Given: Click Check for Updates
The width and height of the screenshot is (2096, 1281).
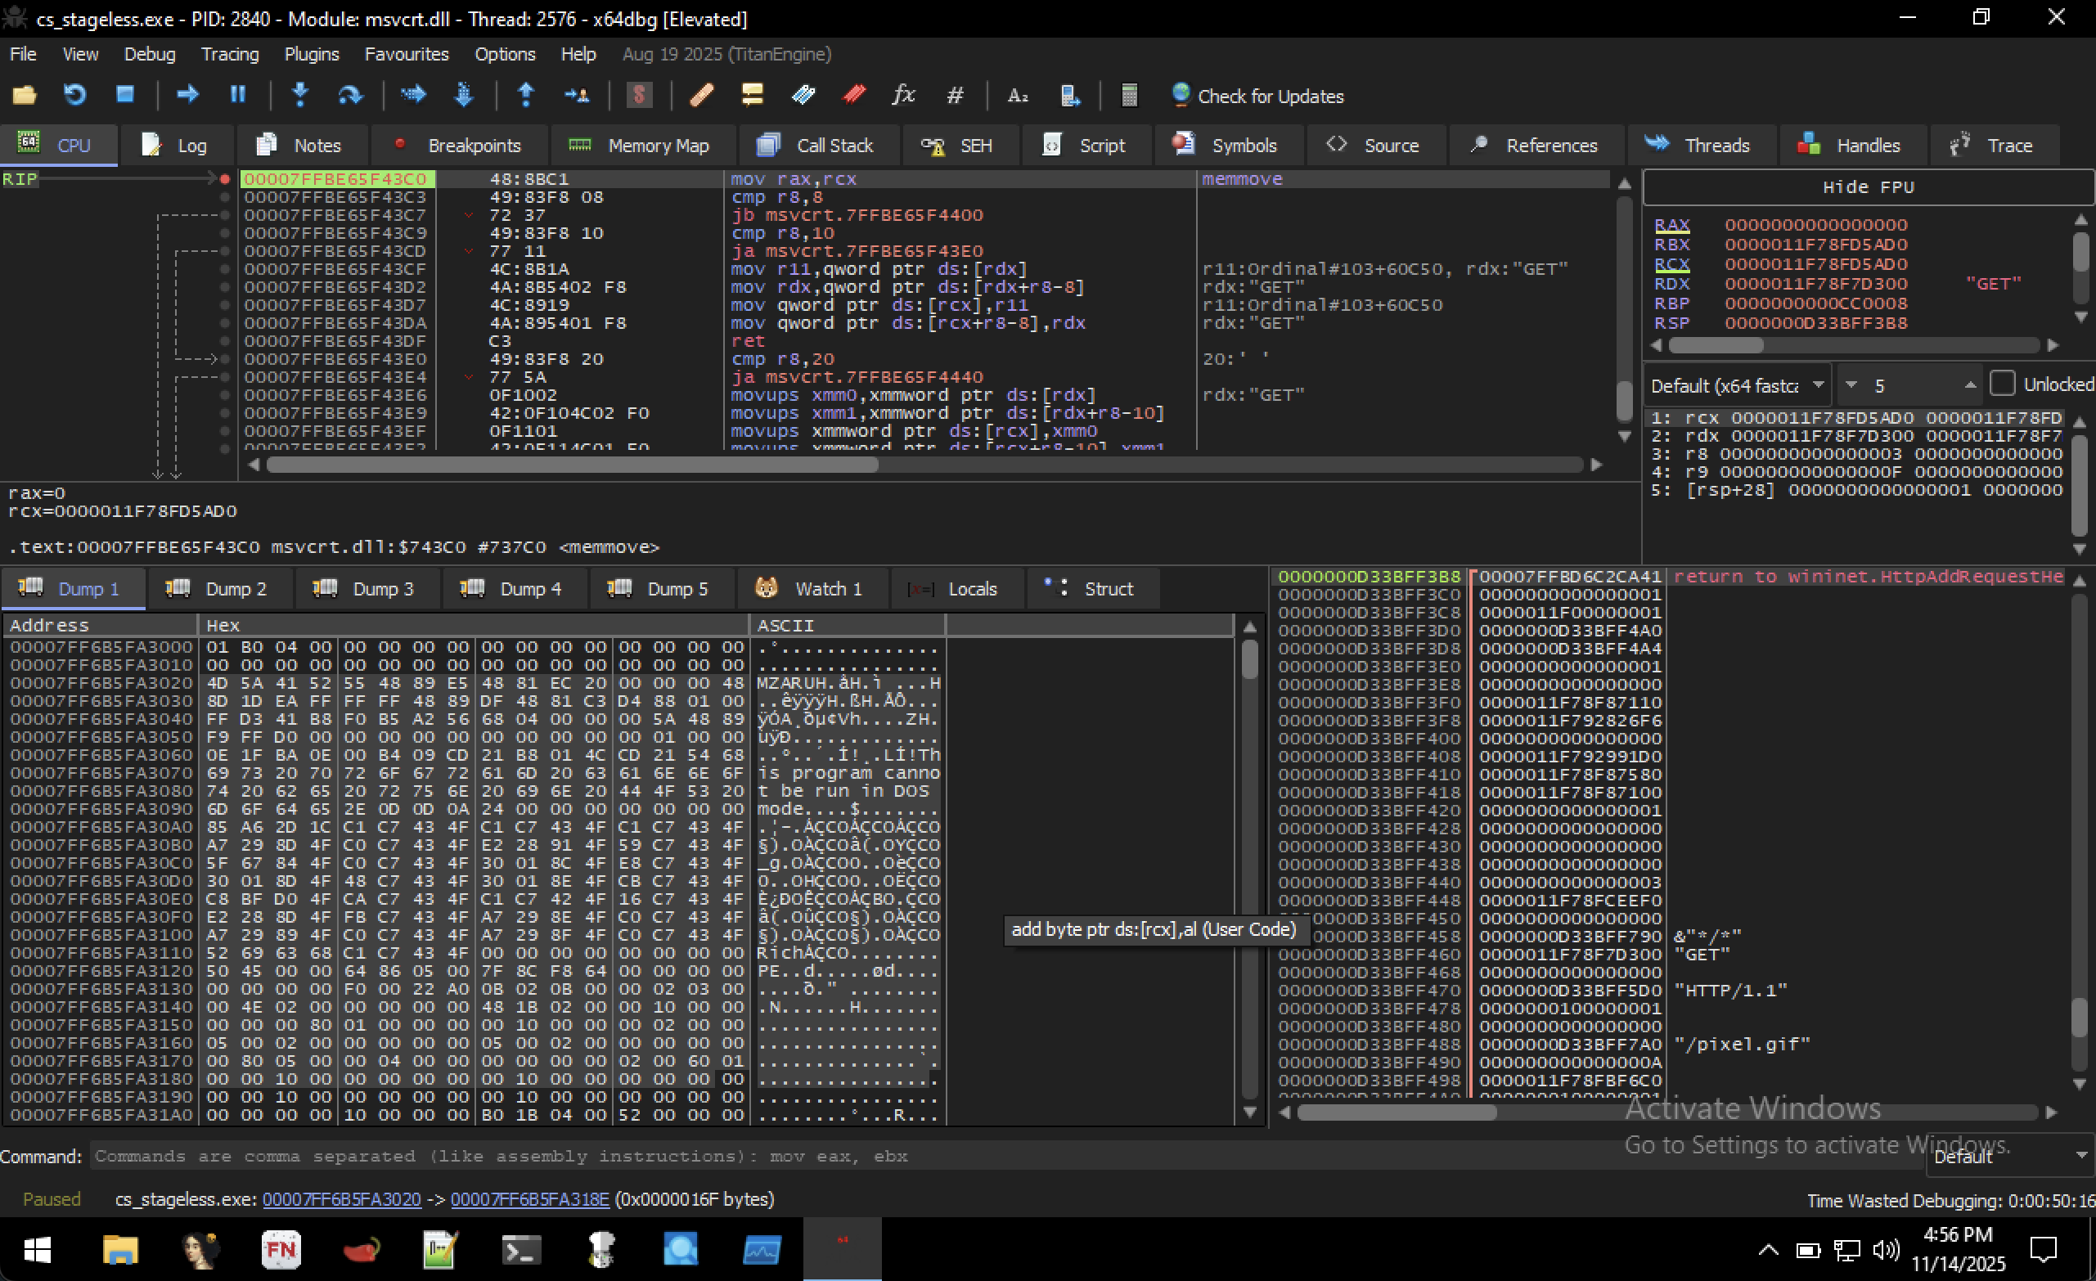Looking at the screenshot, I should point(1258,97).
